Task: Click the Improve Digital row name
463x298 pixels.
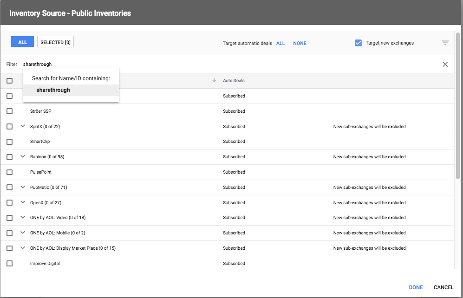Action: coord(45,264)
